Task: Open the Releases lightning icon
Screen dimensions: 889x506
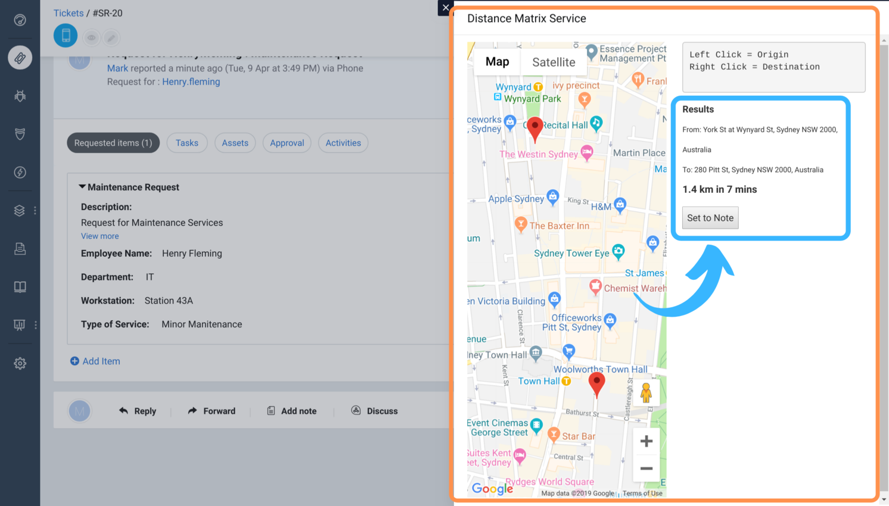Action: click(x=20, y=173)
